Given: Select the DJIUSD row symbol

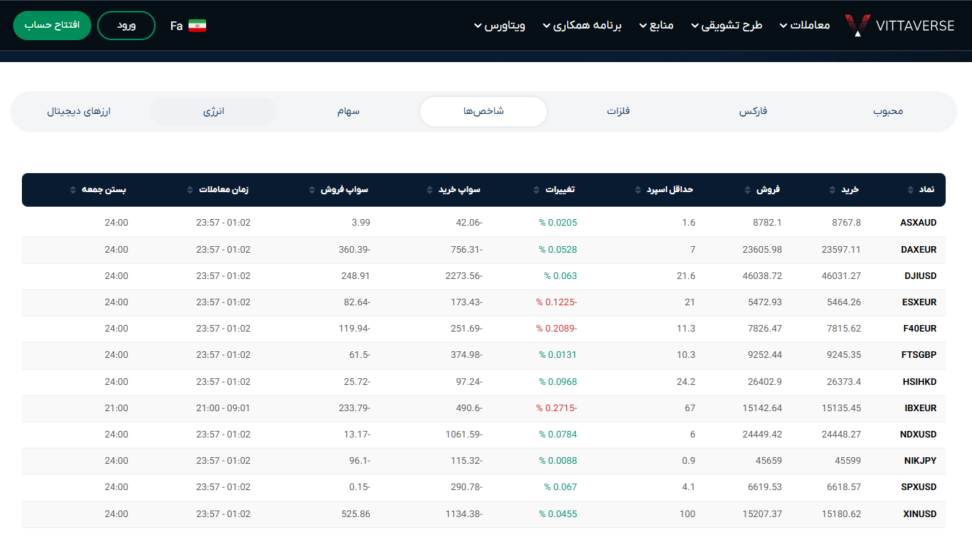Looking at the screenshot, I should tap(919, 276).
